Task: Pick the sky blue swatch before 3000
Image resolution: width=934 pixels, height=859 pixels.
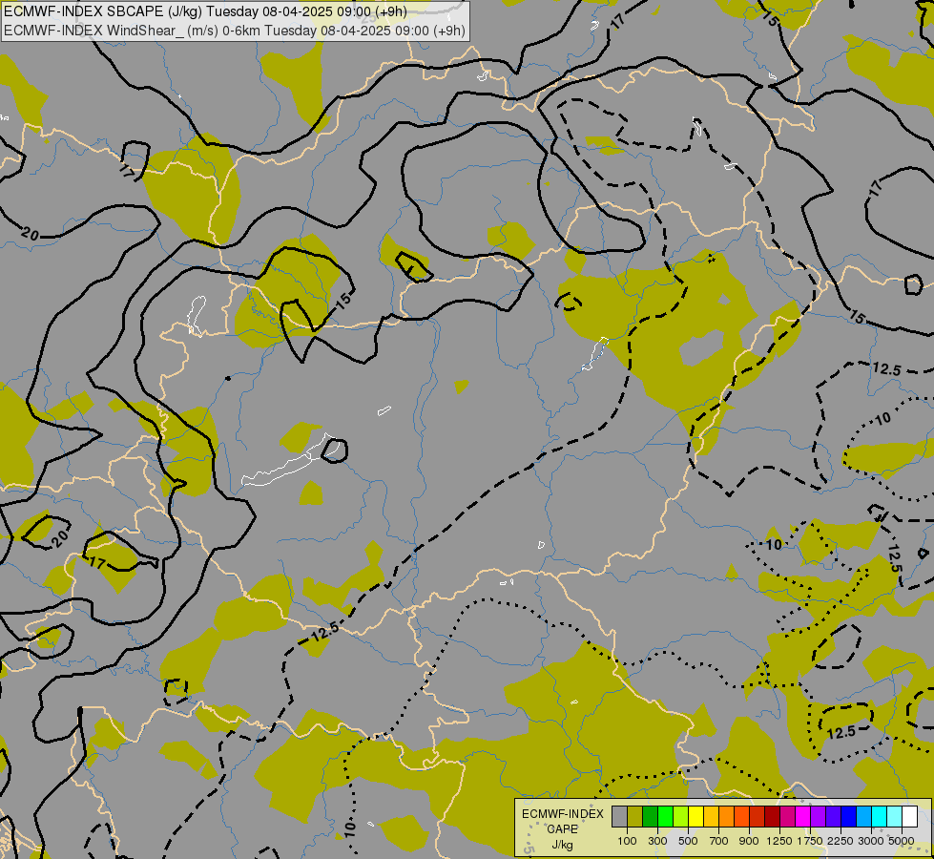Action: [x=864, y=817]
